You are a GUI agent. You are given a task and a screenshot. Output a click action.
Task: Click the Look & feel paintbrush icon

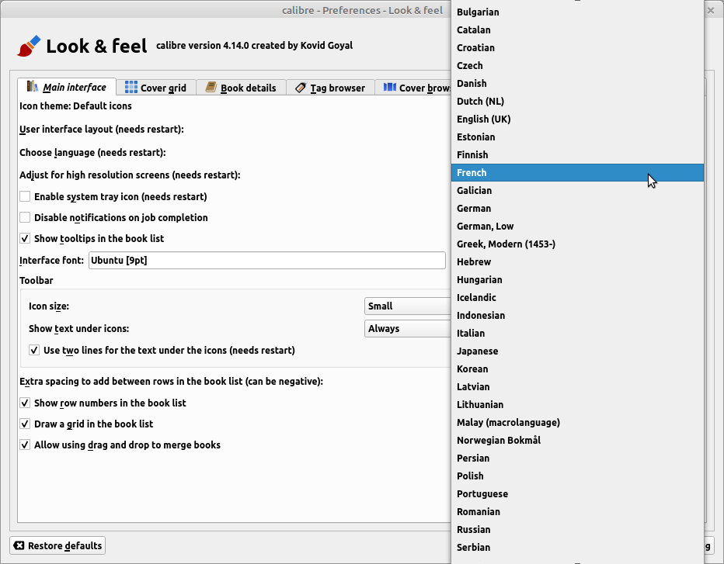click(29, 46)
